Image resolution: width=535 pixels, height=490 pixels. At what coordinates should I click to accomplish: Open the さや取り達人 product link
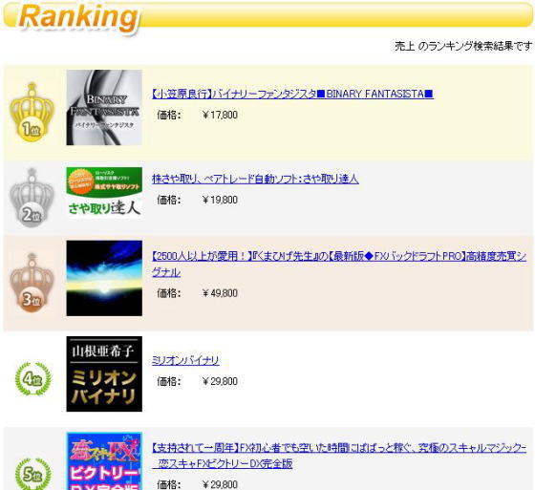pyautogui.click(x=255, y=179)
